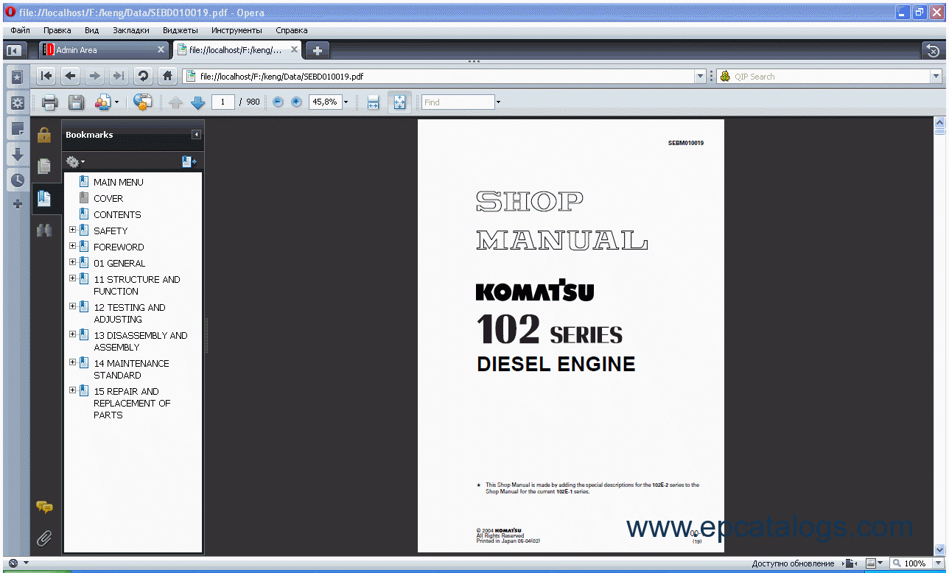Collapse the Bookmarks panel with arrow button

click(x=196, y=135)
